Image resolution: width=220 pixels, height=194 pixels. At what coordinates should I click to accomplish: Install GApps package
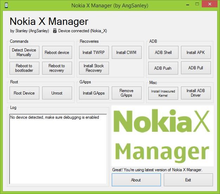94,93
